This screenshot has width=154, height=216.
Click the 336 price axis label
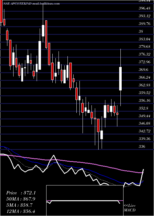click(142, 147)
